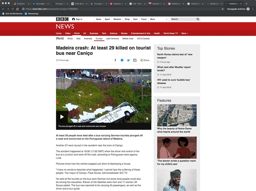Expand More menu in red News navigation
Image resolution: width=256 pixels, height=191 pixels.
point(185,33)
